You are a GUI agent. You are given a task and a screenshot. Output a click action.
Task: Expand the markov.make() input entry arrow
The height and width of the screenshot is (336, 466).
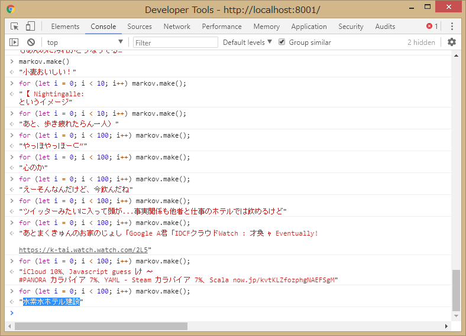tap(11, 61)
